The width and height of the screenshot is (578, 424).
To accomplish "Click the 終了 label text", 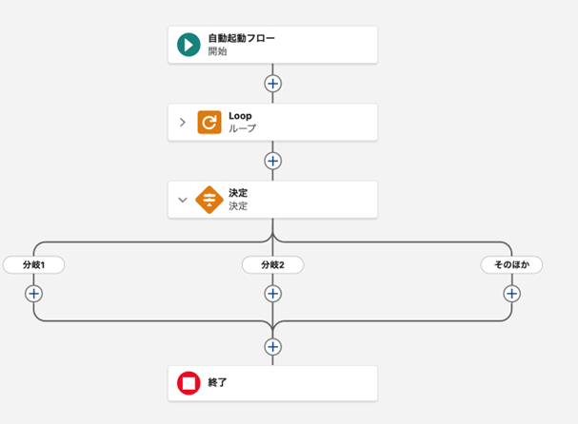I will tap(217, 383).
